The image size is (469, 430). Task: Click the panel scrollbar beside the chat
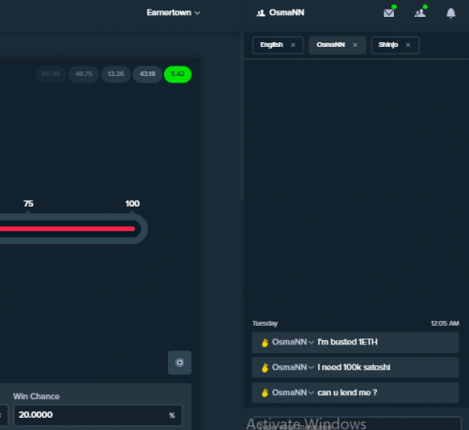(x=242, y=115)
